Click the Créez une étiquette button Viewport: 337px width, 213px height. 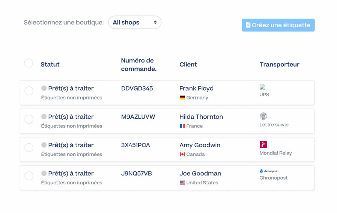coord(278,25)
